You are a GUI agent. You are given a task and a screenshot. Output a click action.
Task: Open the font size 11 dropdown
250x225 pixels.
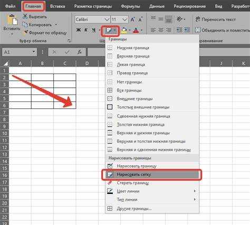[124, 20]
